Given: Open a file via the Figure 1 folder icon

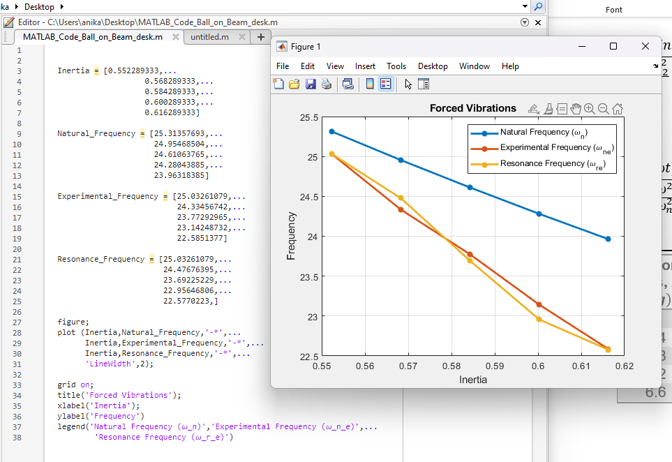Looking at the screenshot, I should (x=294, y=84).
